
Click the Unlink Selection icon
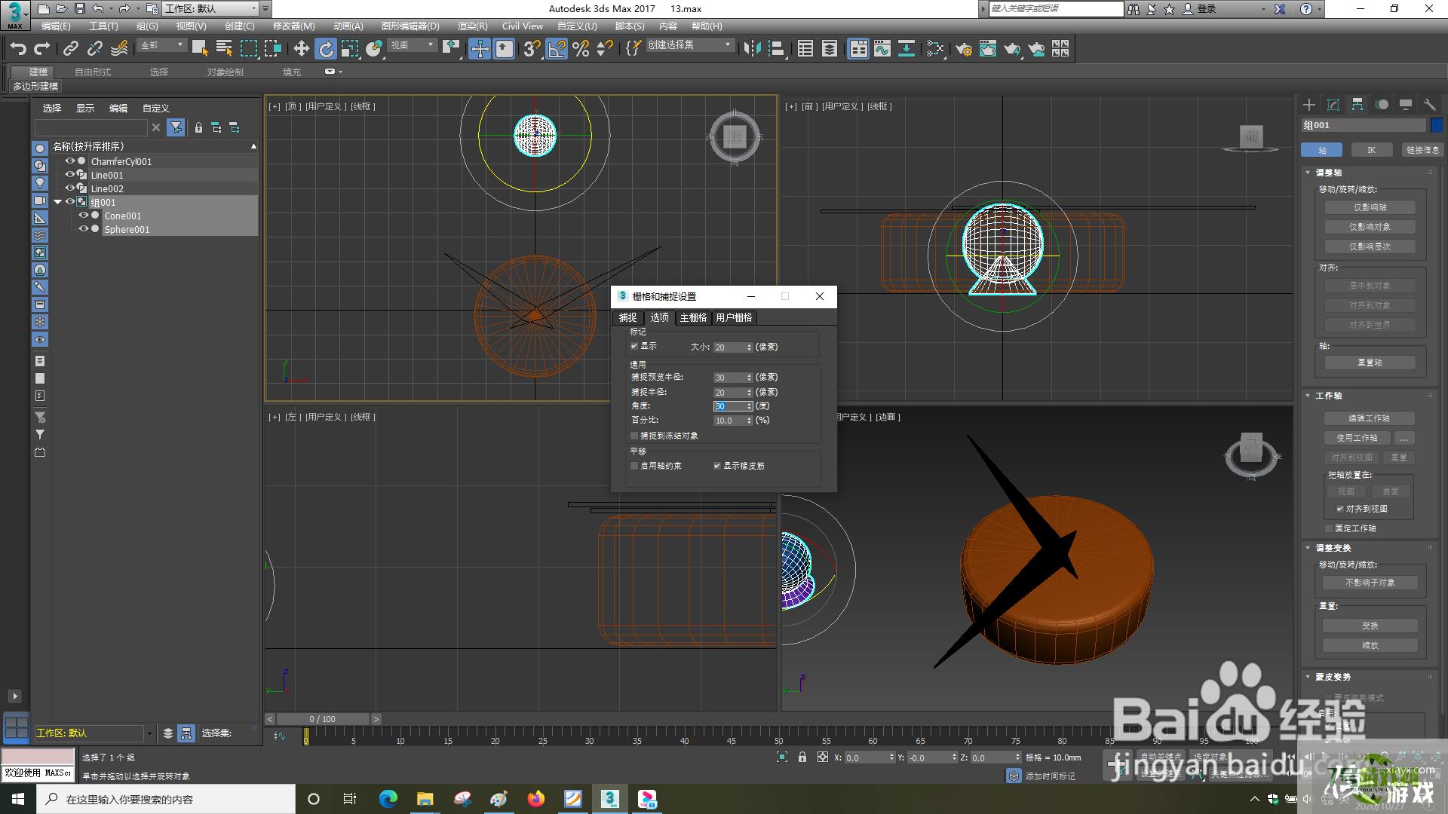coord(95,49)
